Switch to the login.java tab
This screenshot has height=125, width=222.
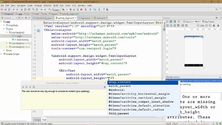[x=85, y=18]
